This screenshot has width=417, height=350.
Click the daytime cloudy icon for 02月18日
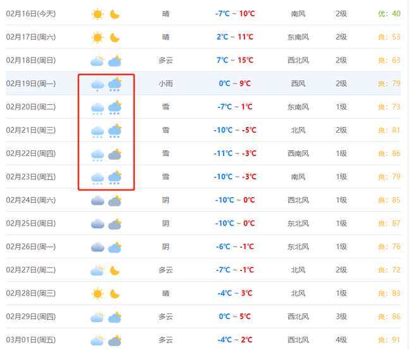click(x=97, y=61)
